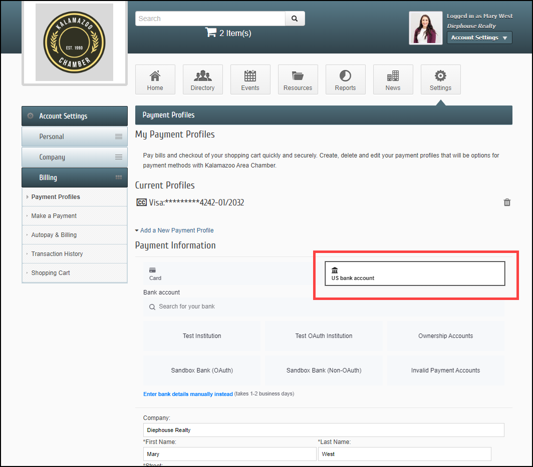This screenshot has width=533, height=467.
Task: Open Transaction History in sidebar
Action: pyautogui.click(x=57, y=254)
